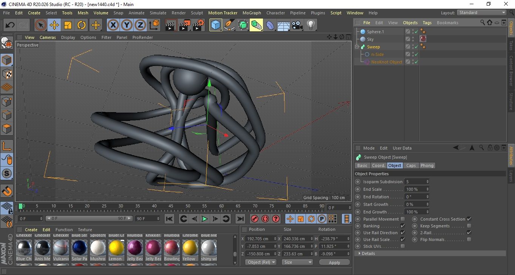The image size is (515, 275).
Task: Click Record Active Objects keyframe button
Action: point(255,219)
